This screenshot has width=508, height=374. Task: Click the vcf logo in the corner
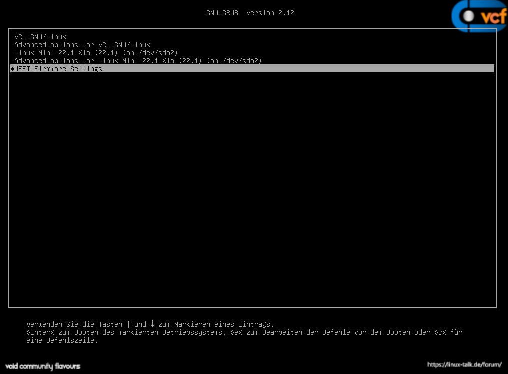(x=479, y=17)
